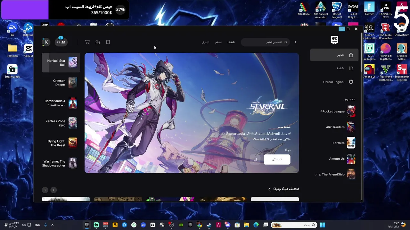Open the K profile avatar menu
Image resolution: width=410 pixels, height=230 pixels.
[46, 42]
